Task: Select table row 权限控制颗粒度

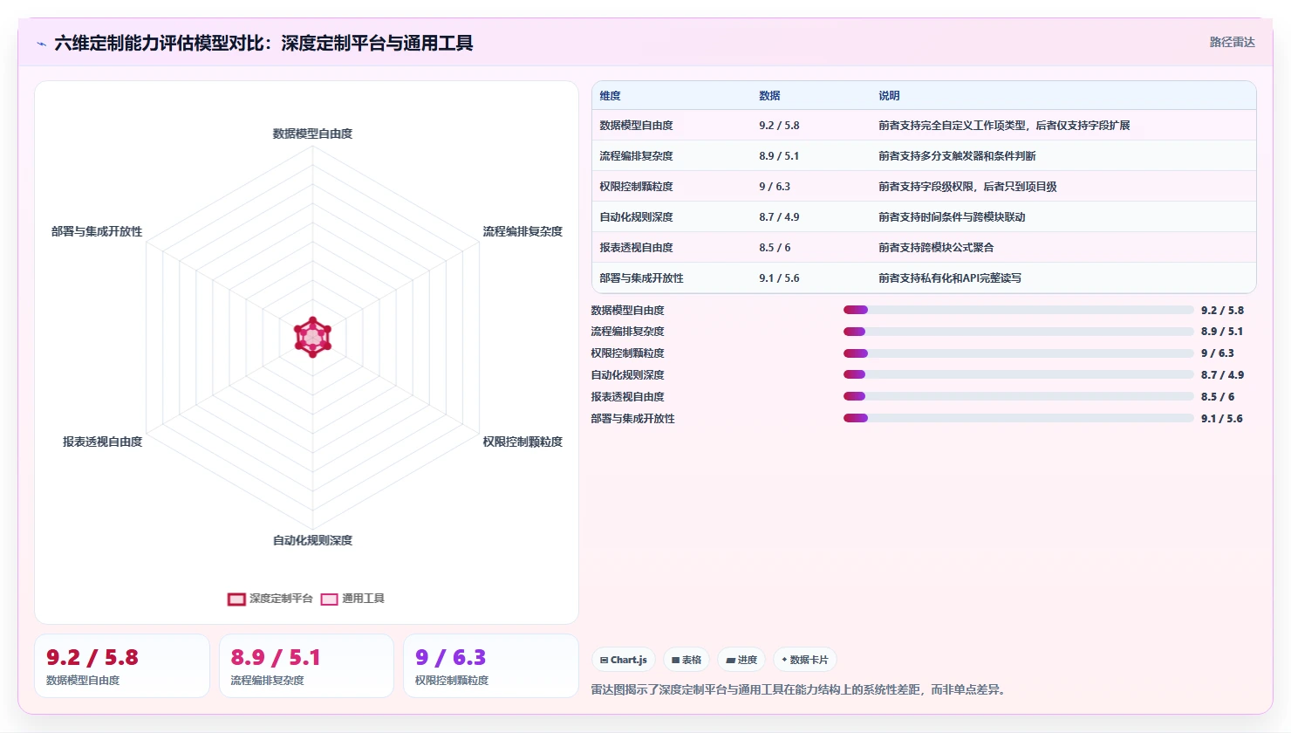Action: (x=924, y=187)
